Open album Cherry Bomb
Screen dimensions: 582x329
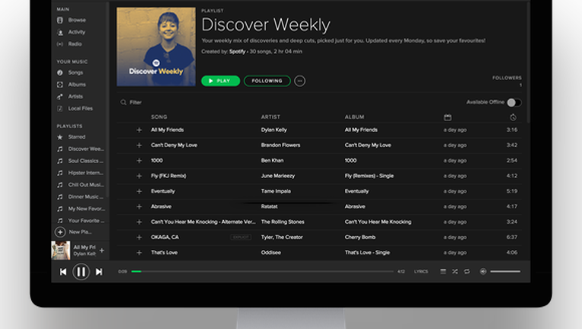(x=360, y=237)
